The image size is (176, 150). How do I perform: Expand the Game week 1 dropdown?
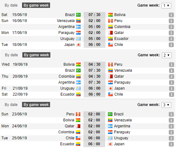pos(166,6)
